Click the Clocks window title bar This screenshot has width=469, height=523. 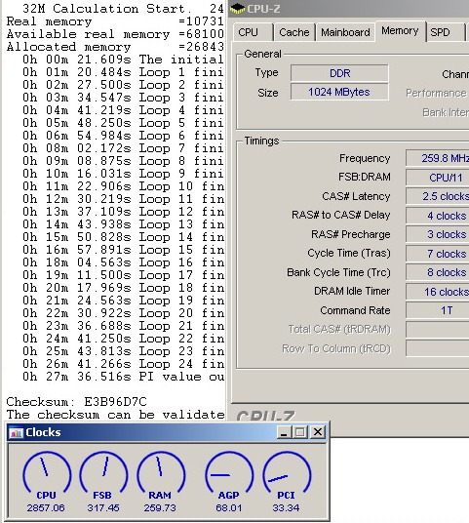click(x=167, y=432)
